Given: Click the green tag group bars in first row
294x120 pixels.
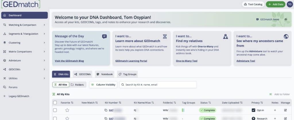Looking at the screenshot, I should click(183, 110).
